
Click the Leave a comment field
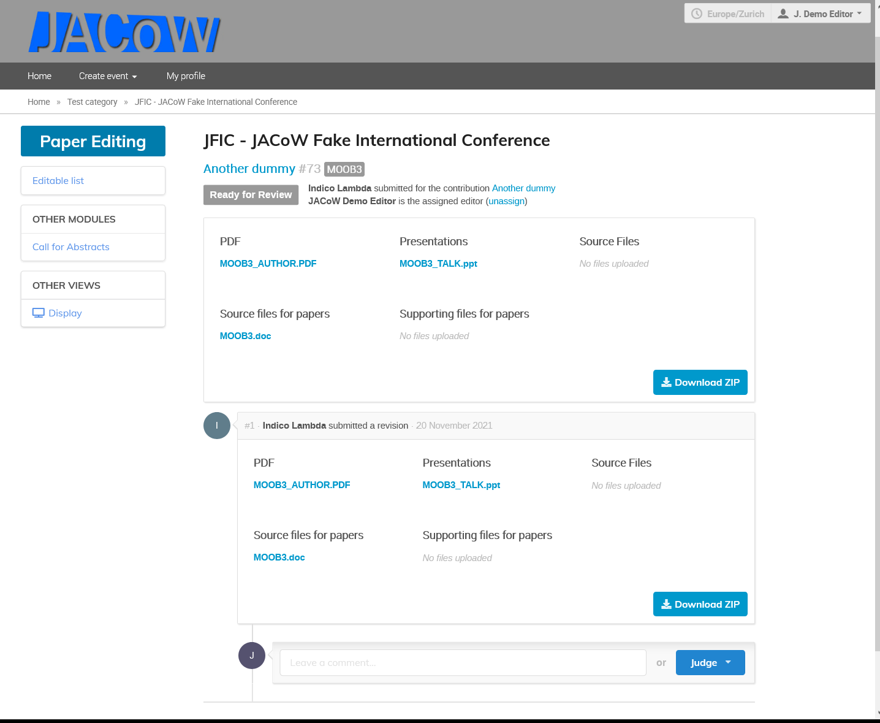click(463, 663)
